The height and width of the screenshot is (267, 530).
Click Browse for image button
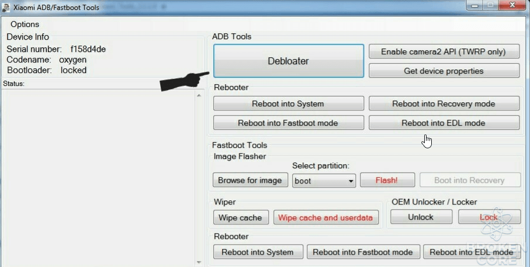[x=250, y=180]
